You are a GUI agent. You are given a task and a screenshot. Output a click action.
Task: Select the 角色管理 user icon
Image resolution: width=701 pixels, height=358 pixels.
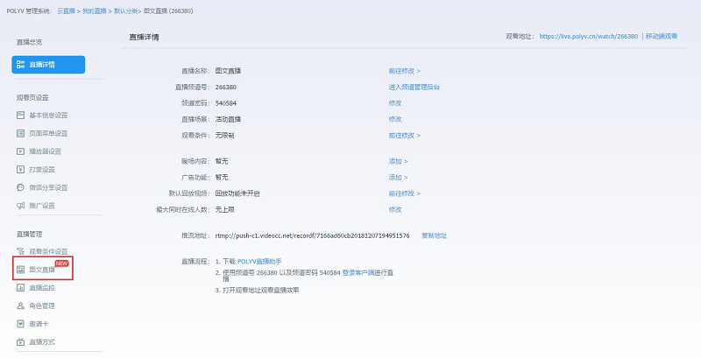[x=21, y=305]
